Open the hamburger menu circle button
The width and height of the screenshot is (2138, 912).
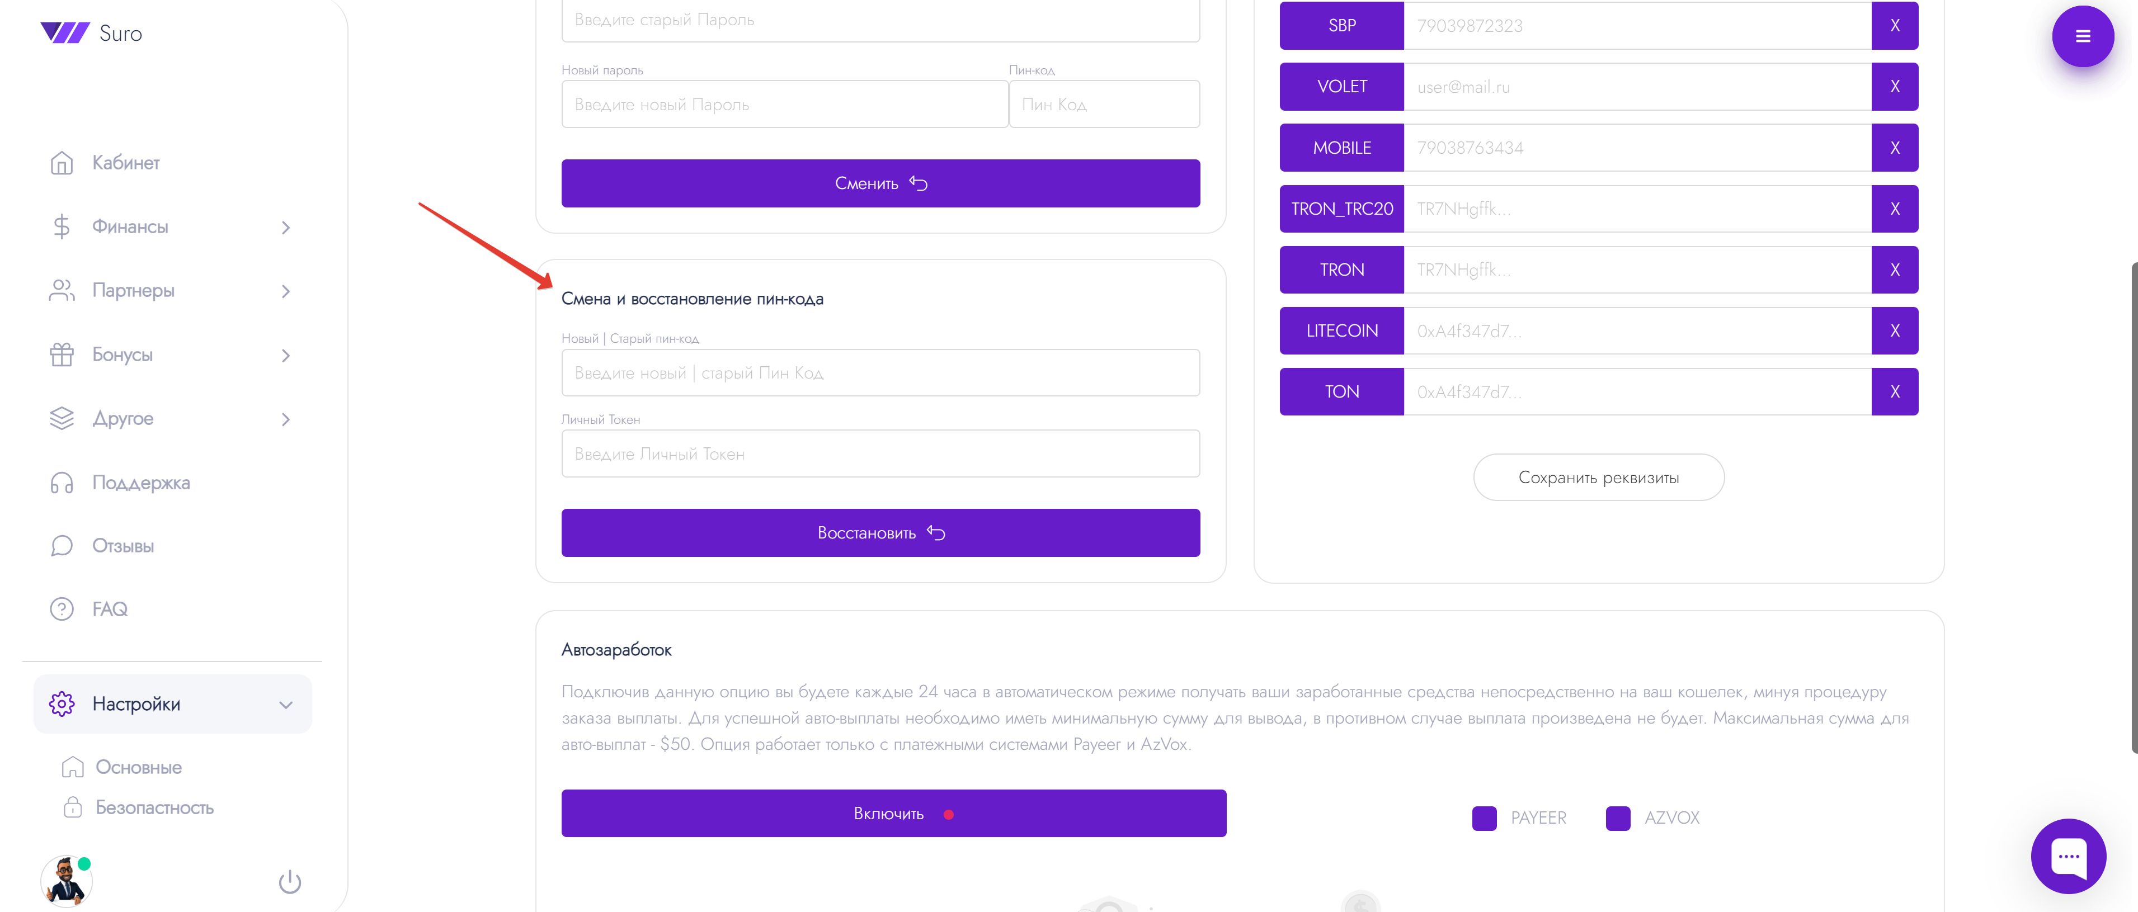2083,36
